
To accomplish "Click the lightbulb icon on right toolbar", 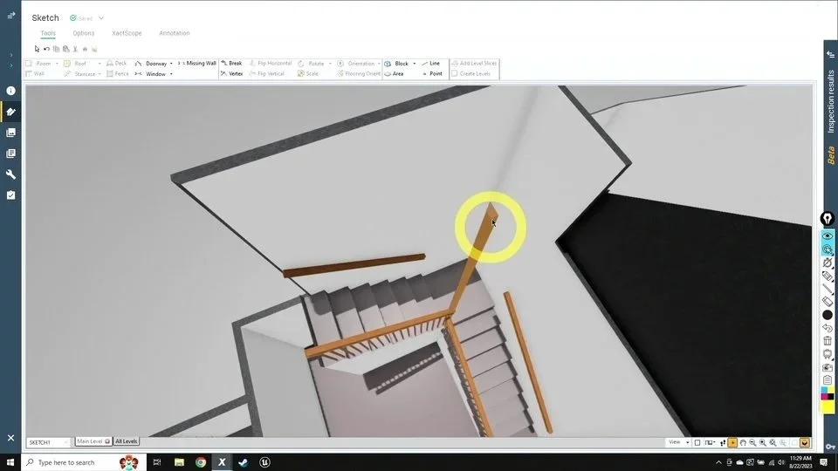I will (x=828, y=218).
